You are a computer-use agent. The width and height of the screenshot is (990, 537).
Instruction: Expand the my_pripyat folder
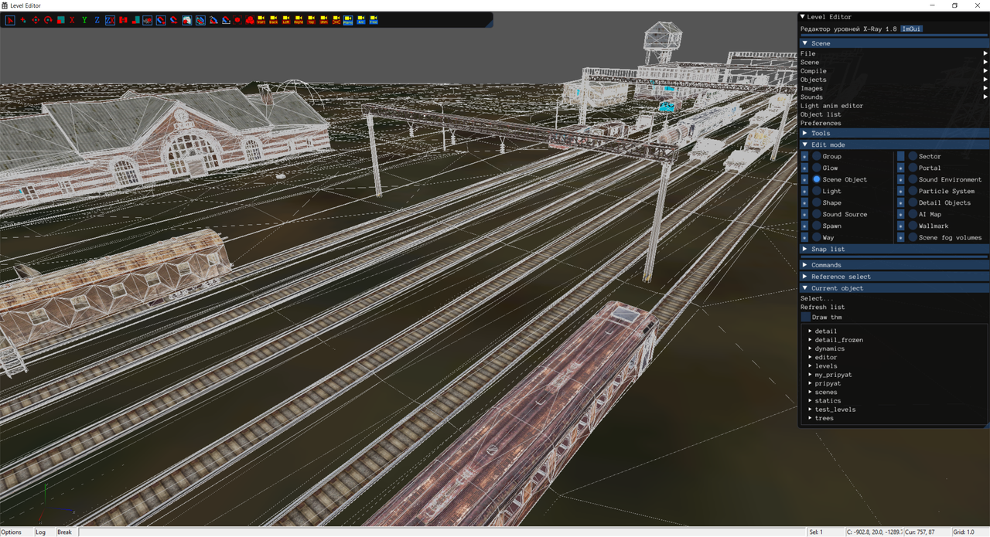click(810, 375)
